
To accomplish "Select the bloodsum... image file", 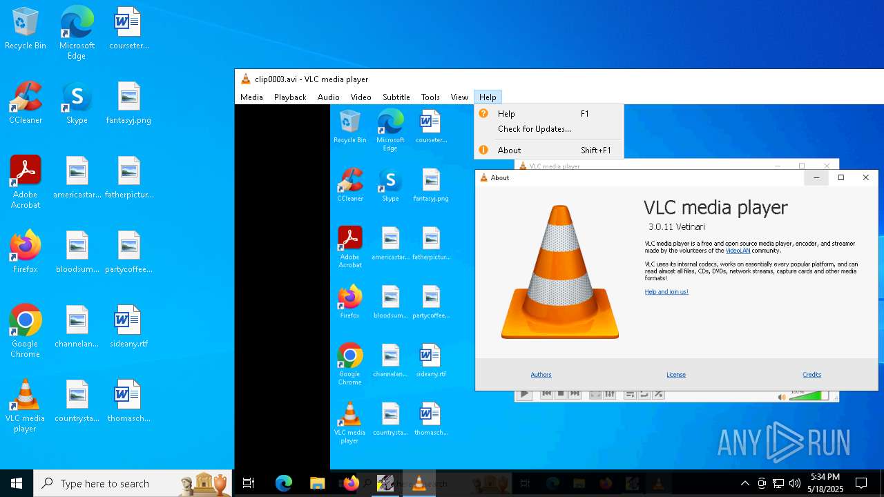I will [77, 253].
